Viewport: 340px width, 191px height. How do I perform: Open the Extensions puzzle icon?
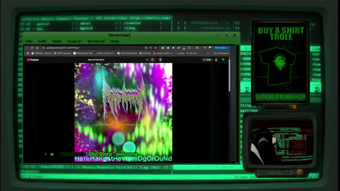point(189,48)
